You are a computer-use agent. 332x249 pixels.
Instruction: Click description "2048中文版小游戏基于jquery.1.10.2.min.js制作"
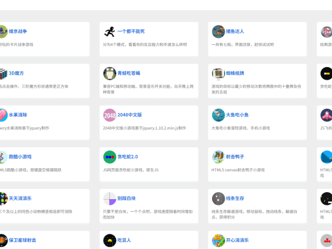tap(145, 128)
